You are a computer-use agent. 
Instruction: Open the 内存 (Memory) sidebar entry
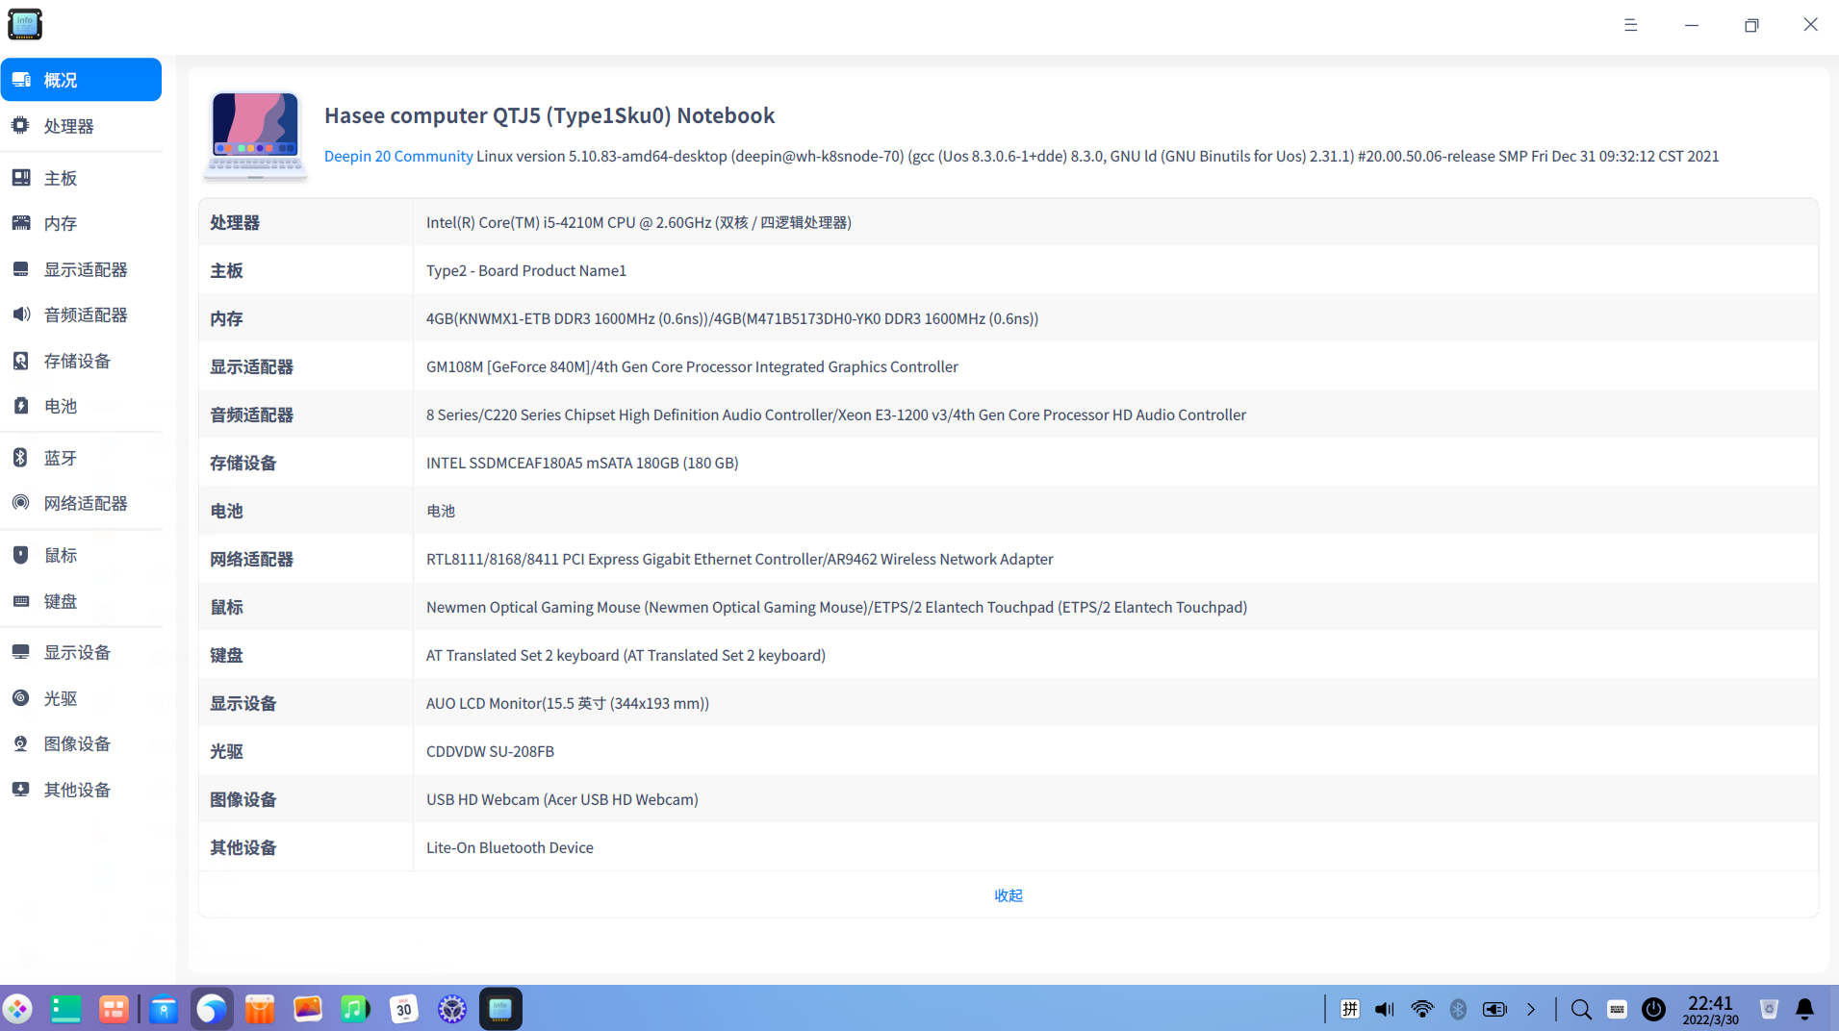click(81, 223)
